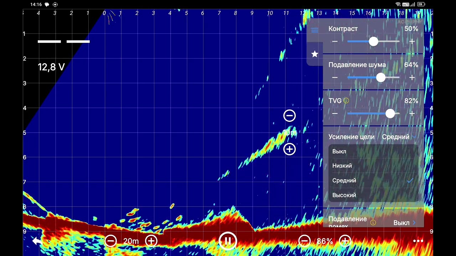Zoom in with circled plus on sonar
This screenshot has width=456, height=256.
pos(289,149)
